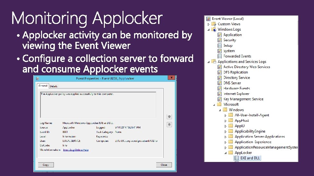Expand the Custom Views node
This screenshot has width=314, height=176.
click(209, 24)
